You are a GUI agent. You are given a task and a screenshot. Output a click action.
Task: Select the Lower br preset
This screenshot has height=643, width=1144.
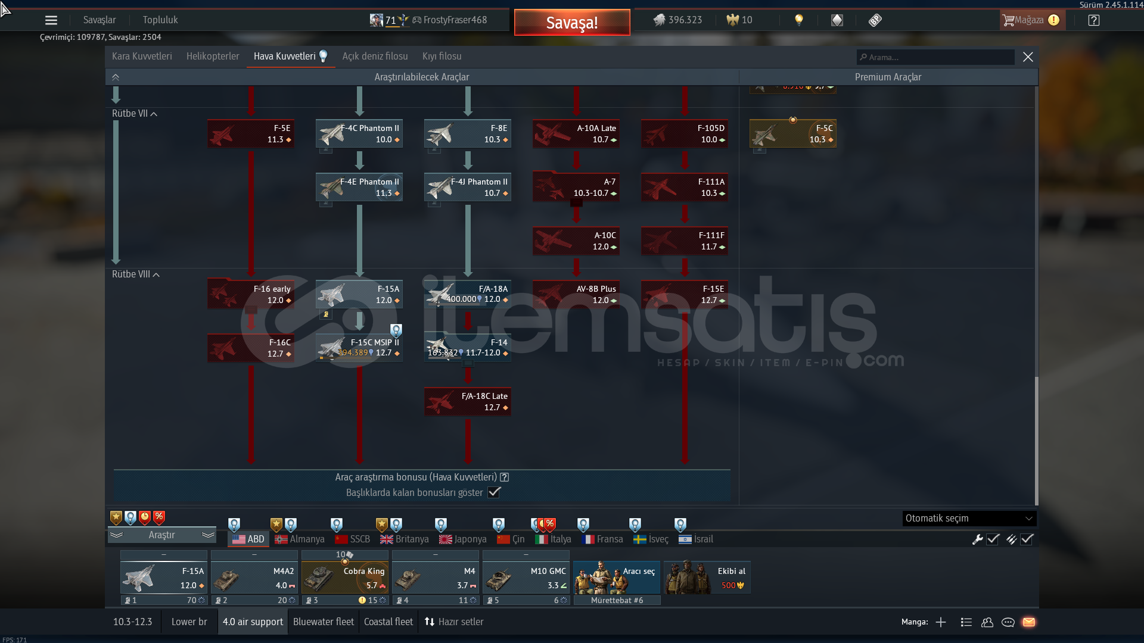point(189,622)
